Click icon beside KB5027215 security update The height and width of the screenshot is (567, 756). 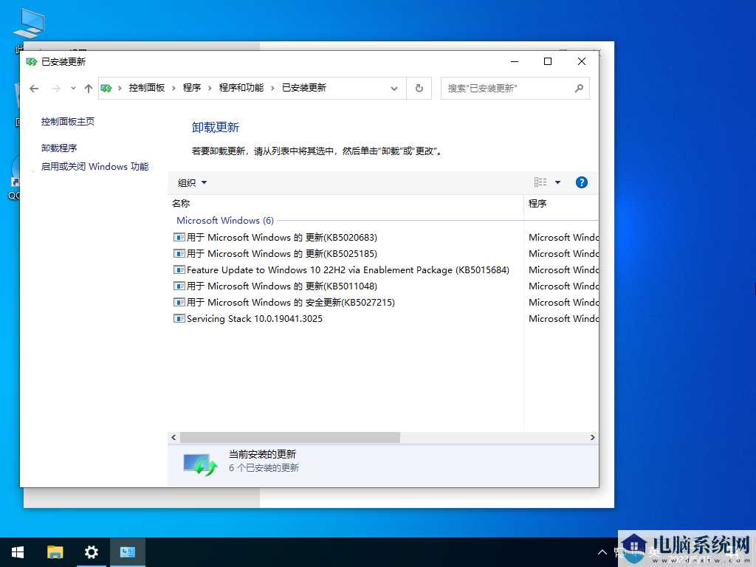(x=179, y=302)
